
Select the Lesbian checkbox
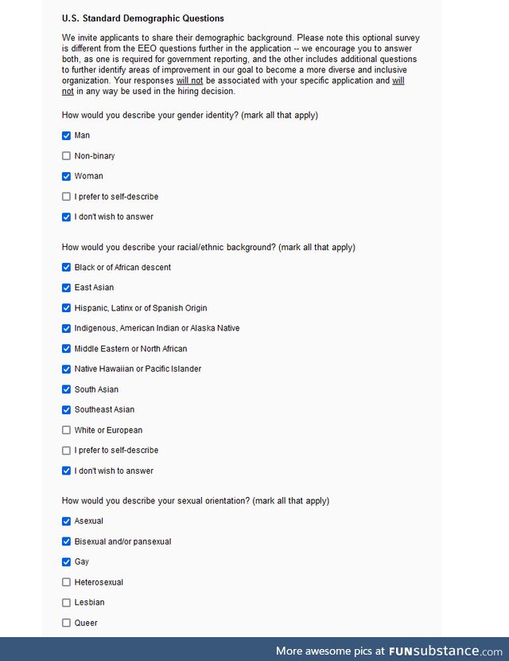point(66,603)
